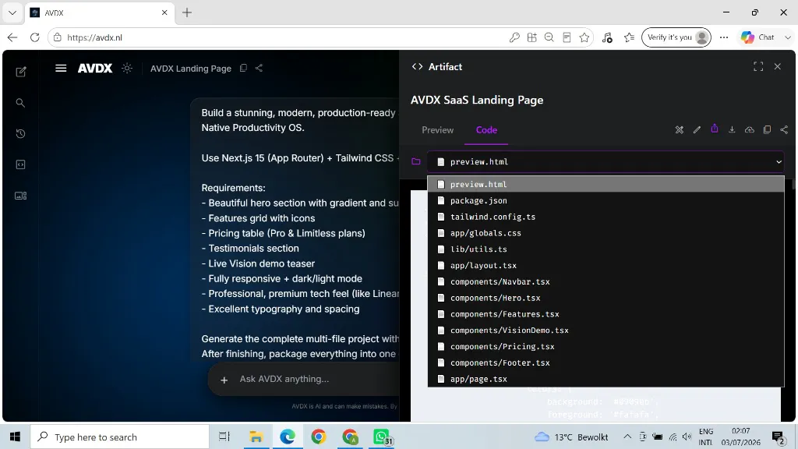Screen dimensions: 798x449
Task: Click the password key icon in address bar
Action: [x=514, y=37]
